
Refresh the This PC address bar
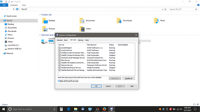coord(165,9)
